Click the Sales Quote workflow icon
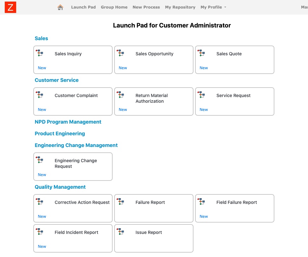This screenshot has width=308, height=257. (x=201, y=53)
